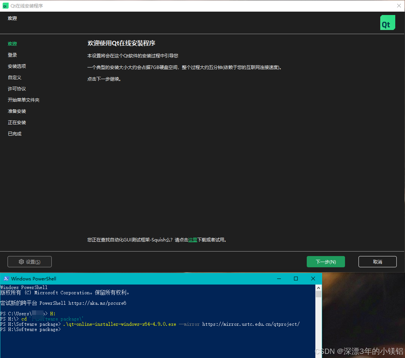Click the 取消 button
Viewport: 405px width, 358px height.
(377, 262)
